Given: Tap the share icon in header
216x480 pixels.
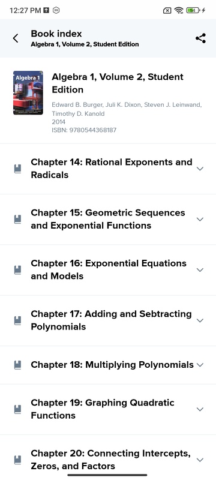Looking at the screenshot, I should [x=201, y=38].
